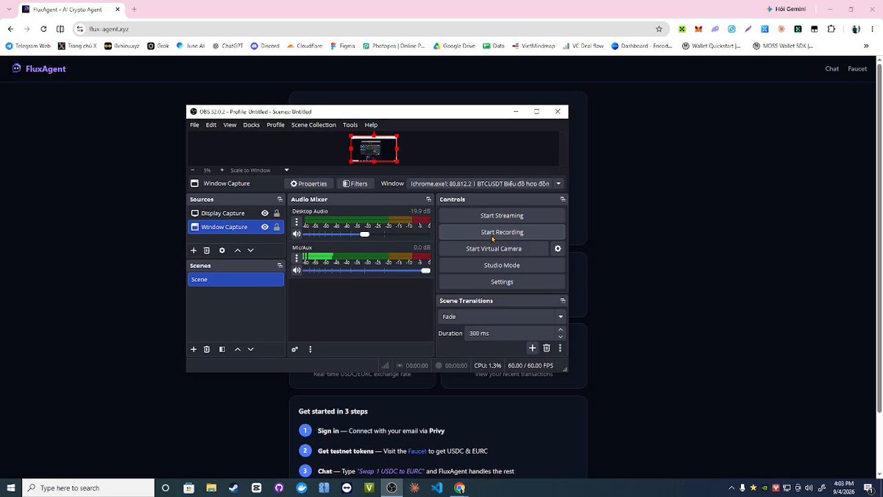
Task: Open the Audio Mixer bottom three-dot menu
Action: (310, 349)
